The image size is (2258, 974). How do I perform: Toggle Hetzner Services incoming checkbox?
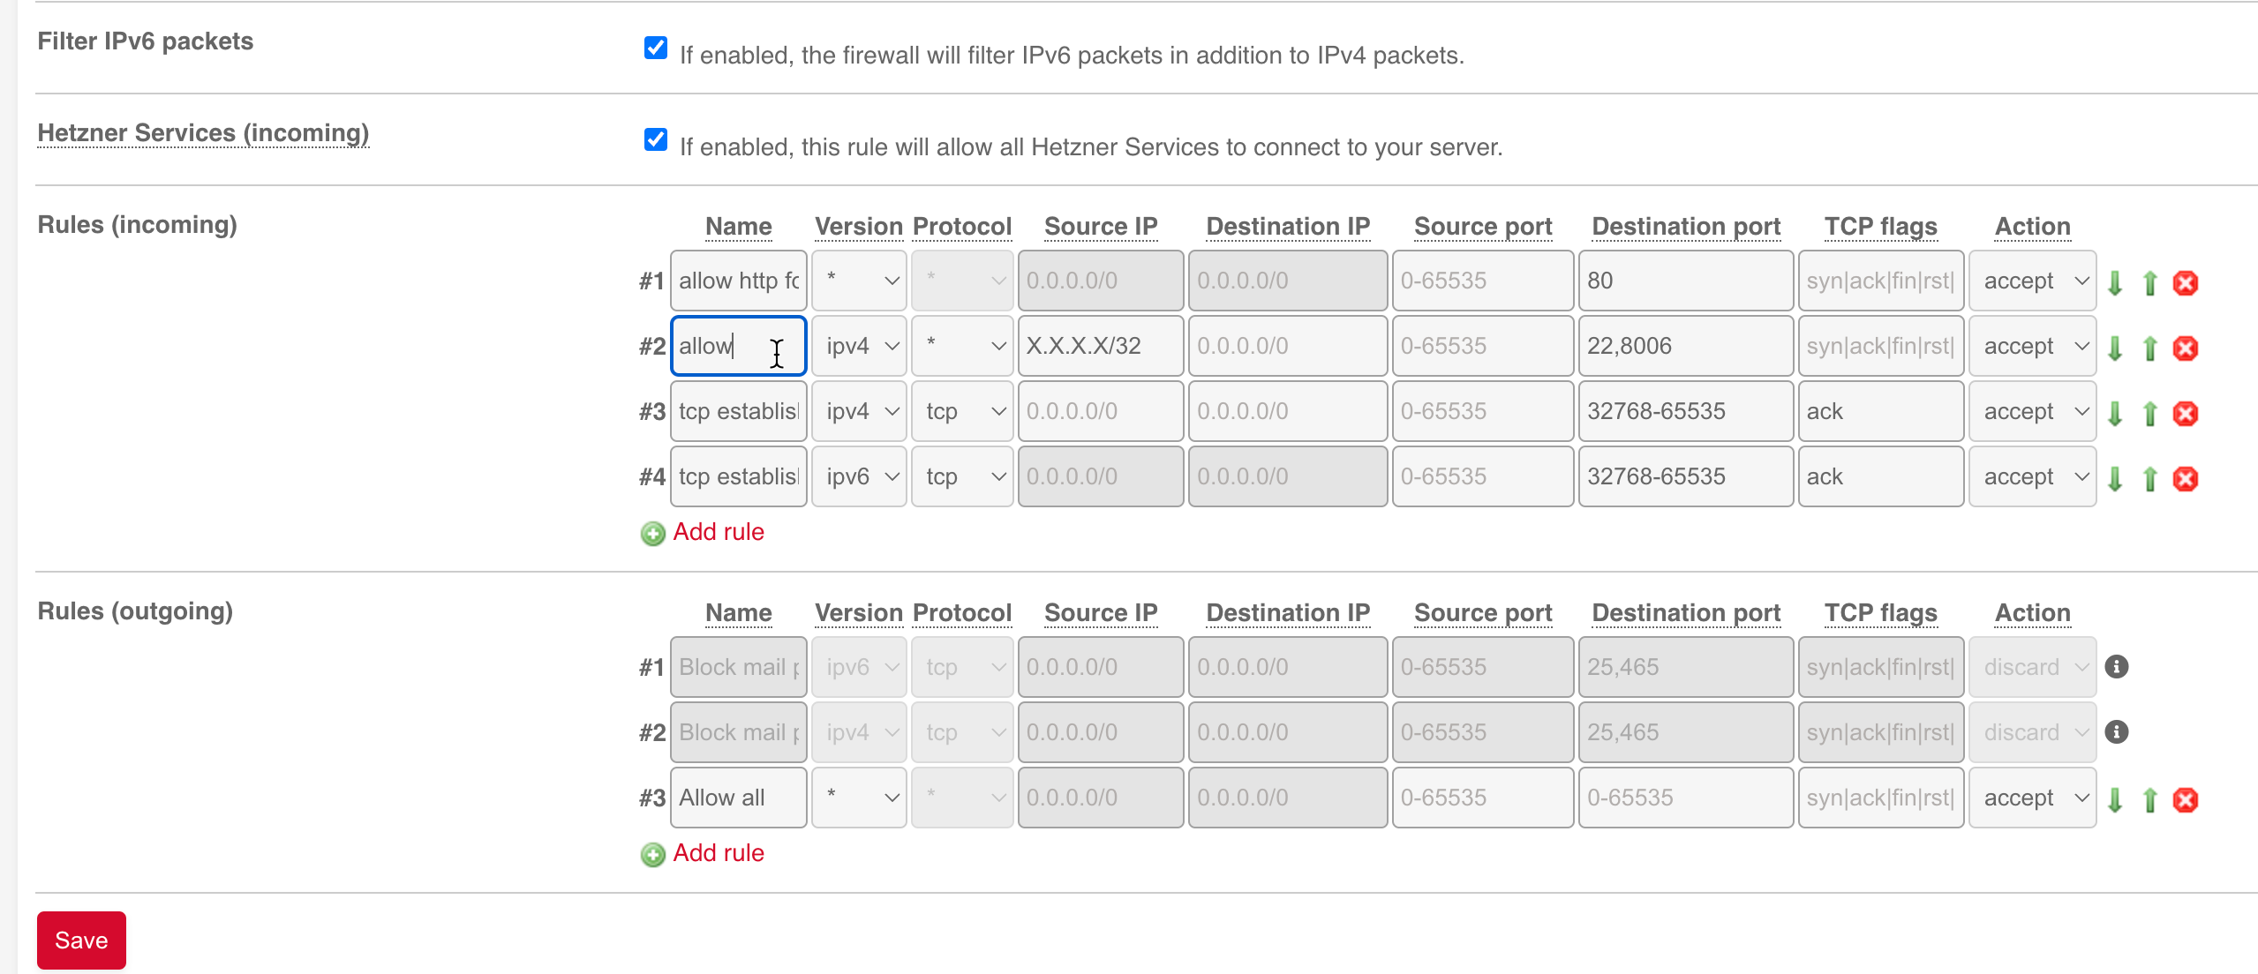click(656, 139)
